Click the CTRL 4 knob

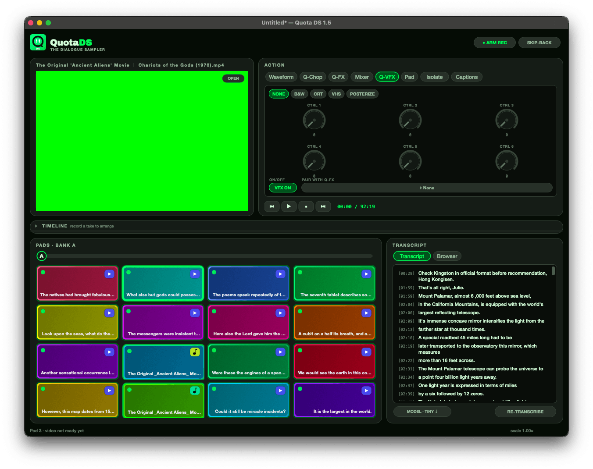(x=314, y=161)
